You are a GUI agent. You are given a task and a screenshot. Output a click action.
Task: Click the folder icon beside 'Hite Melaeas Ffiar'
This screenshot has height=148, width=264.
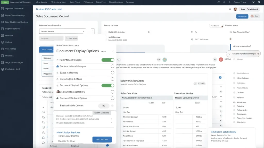click(231, 32)
